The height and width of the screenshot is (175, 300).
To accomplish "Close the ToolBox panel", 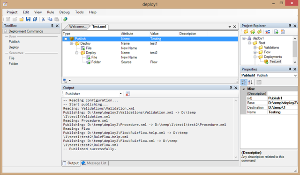I will click(x=57, y=26).
